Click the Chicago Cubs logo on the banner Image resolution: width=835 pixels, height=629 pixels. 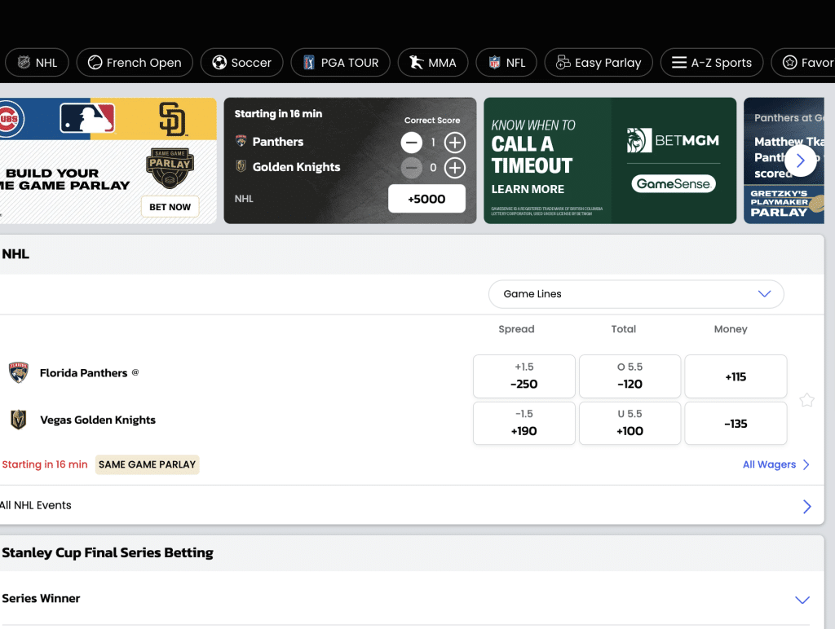point(11,119)
